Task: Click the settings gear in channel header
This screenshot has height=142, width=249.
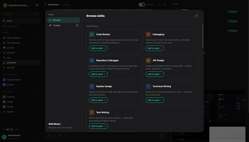Action: tap(165, 5)
